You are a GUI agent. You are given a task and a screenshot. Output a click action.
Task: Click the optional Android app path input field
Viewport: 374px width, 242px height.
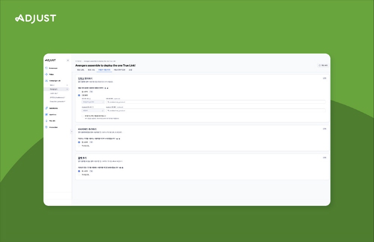(216, 110)
